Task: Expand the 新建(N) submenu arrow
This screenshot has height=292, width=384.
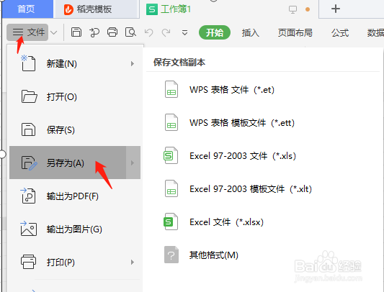Action: 133,63
